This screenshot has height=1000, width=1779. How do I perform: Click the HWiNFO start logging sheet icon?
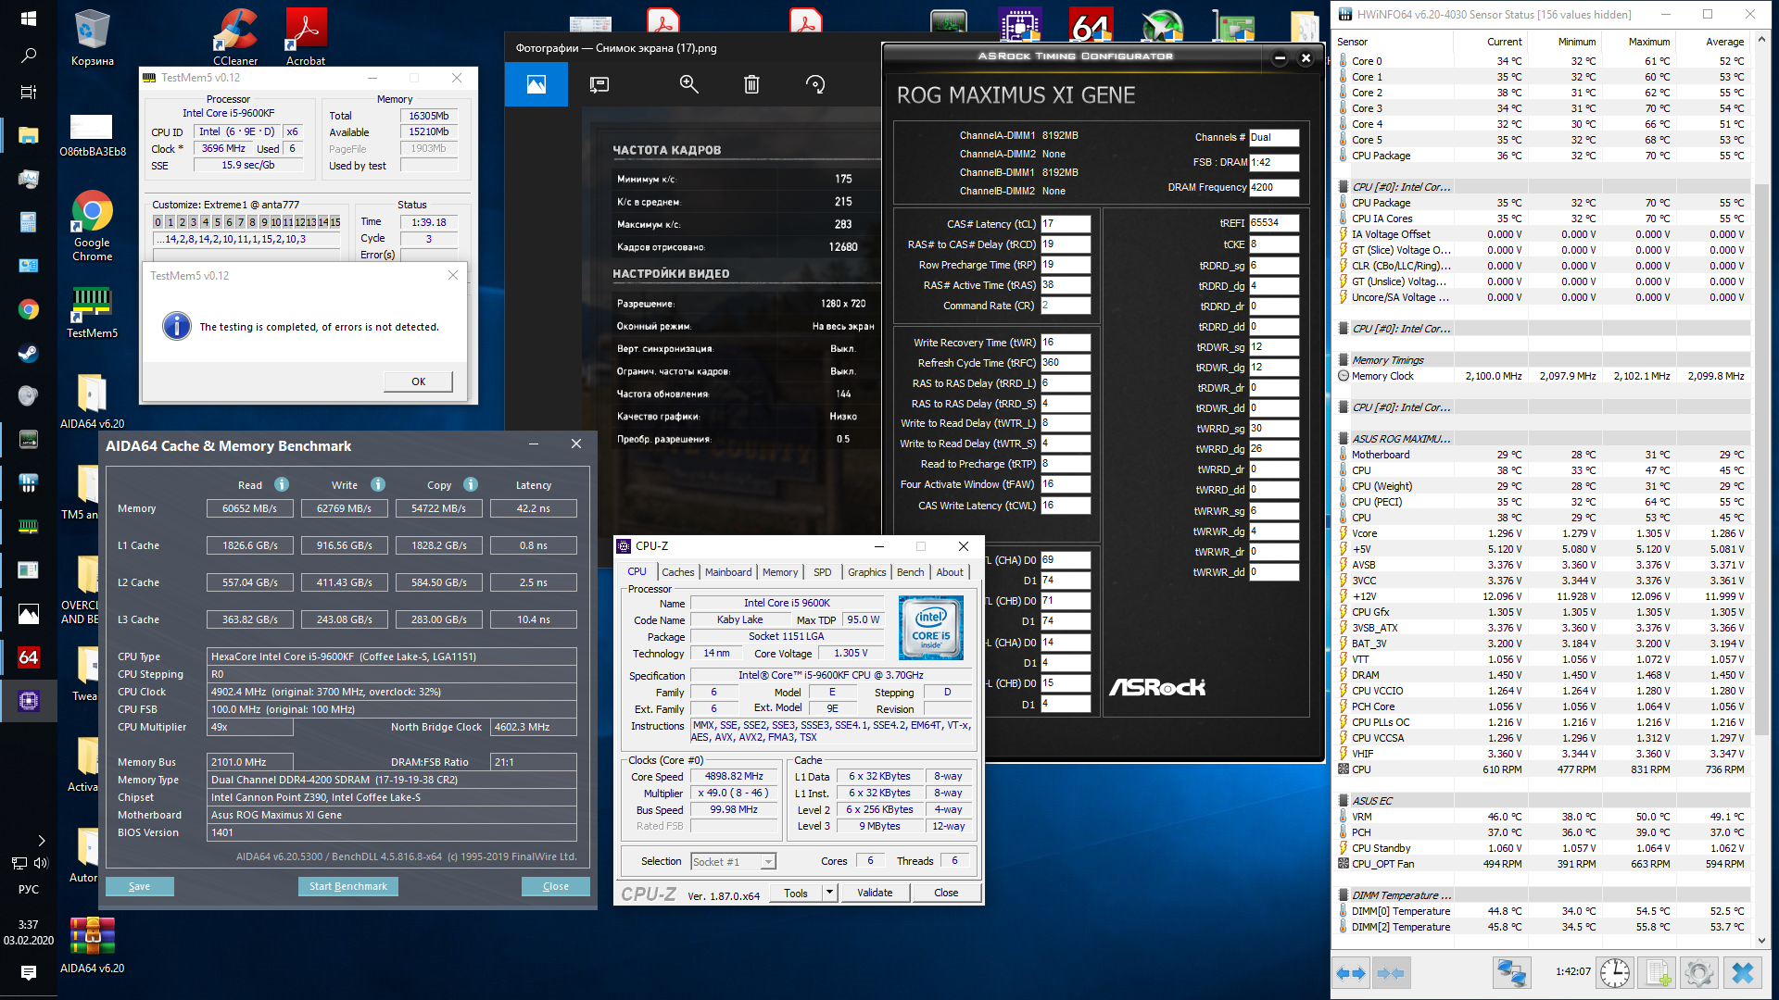click(x=1657, y=973)
